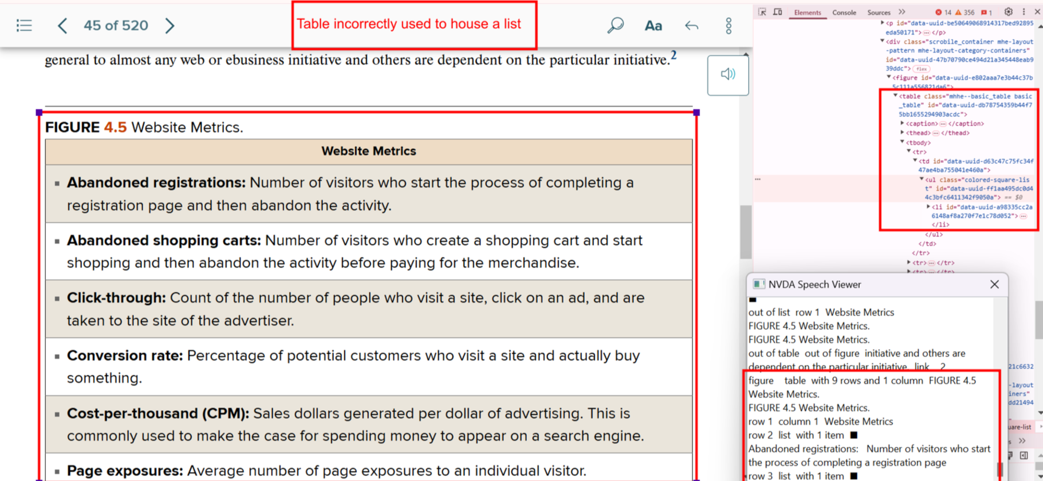Image resolution: width=1043 pixels, height=481 pixels.
Task: Open DevTools customize three-dot menu
Action: point(1024,11)
